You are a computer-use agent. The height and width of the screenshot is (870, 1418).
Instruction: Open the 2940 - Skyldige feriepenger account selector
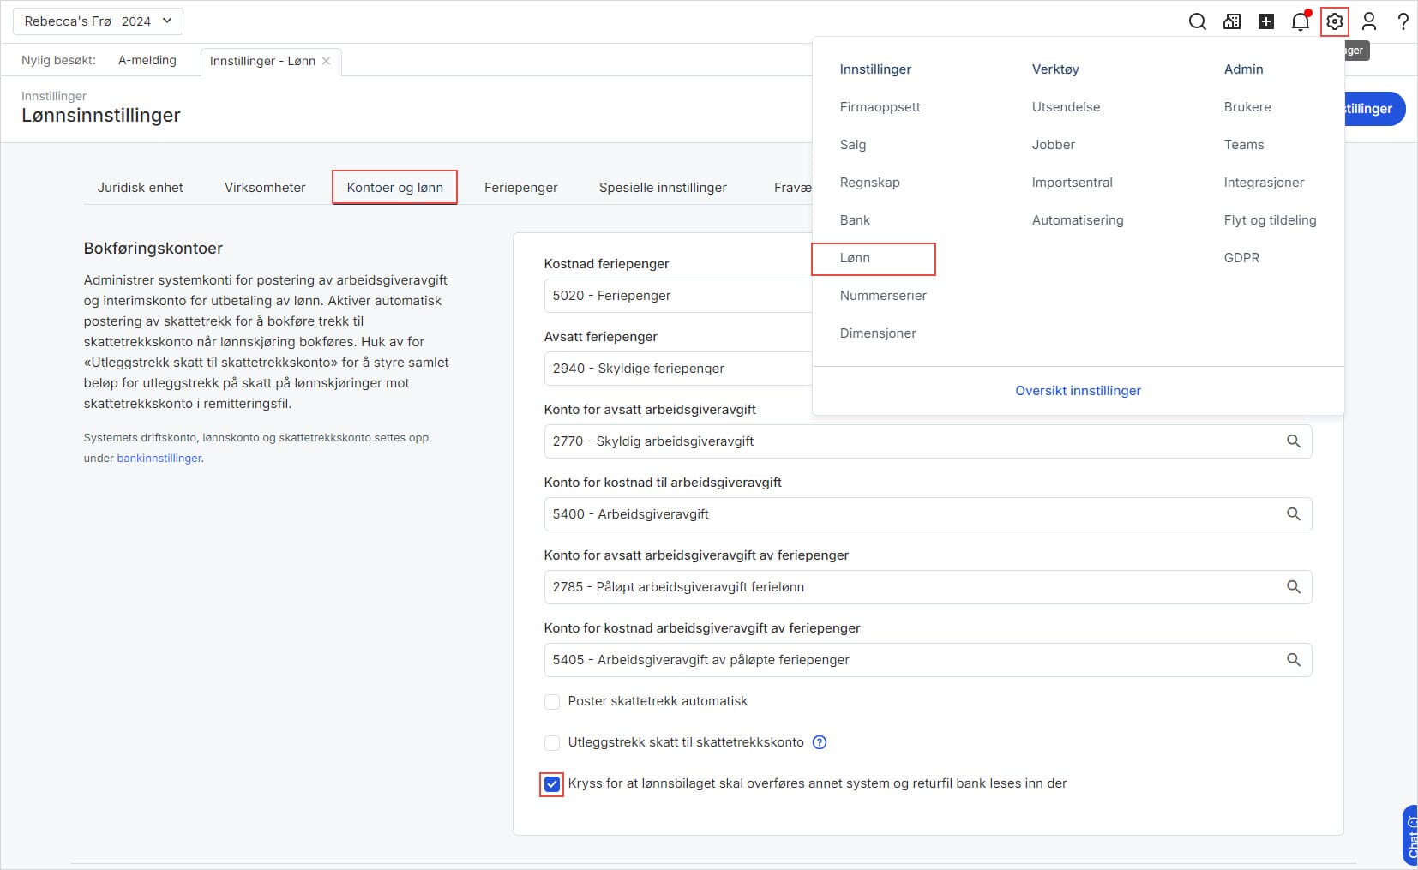tap(677, 369)
